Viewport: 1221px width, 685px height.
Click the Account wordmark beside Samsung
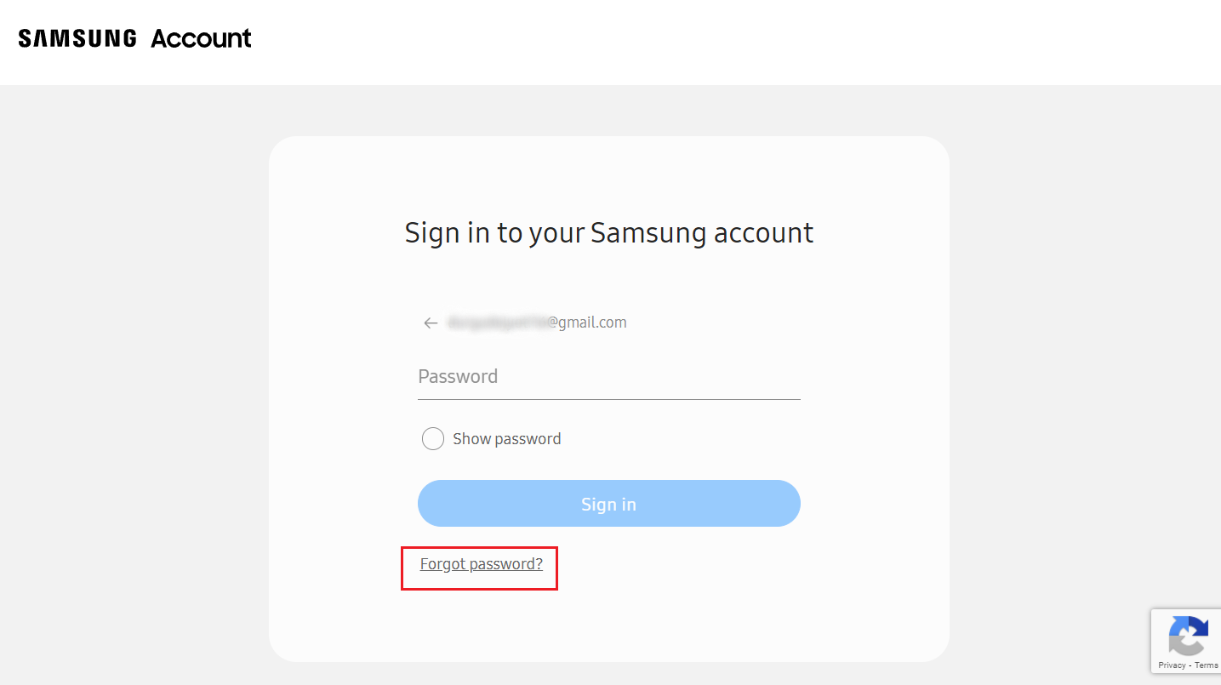click(x=201, y=38)
